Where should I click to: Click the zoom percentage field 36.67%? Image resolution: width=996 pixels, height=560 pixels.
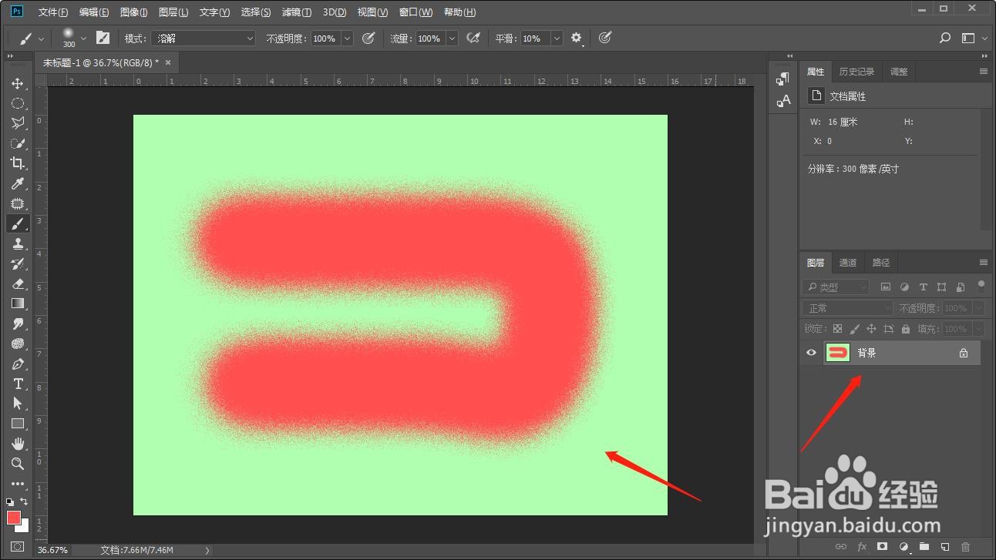click(x=52, y=550)
